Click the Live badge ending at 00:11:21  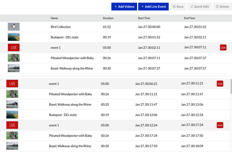tap(220, 84)
